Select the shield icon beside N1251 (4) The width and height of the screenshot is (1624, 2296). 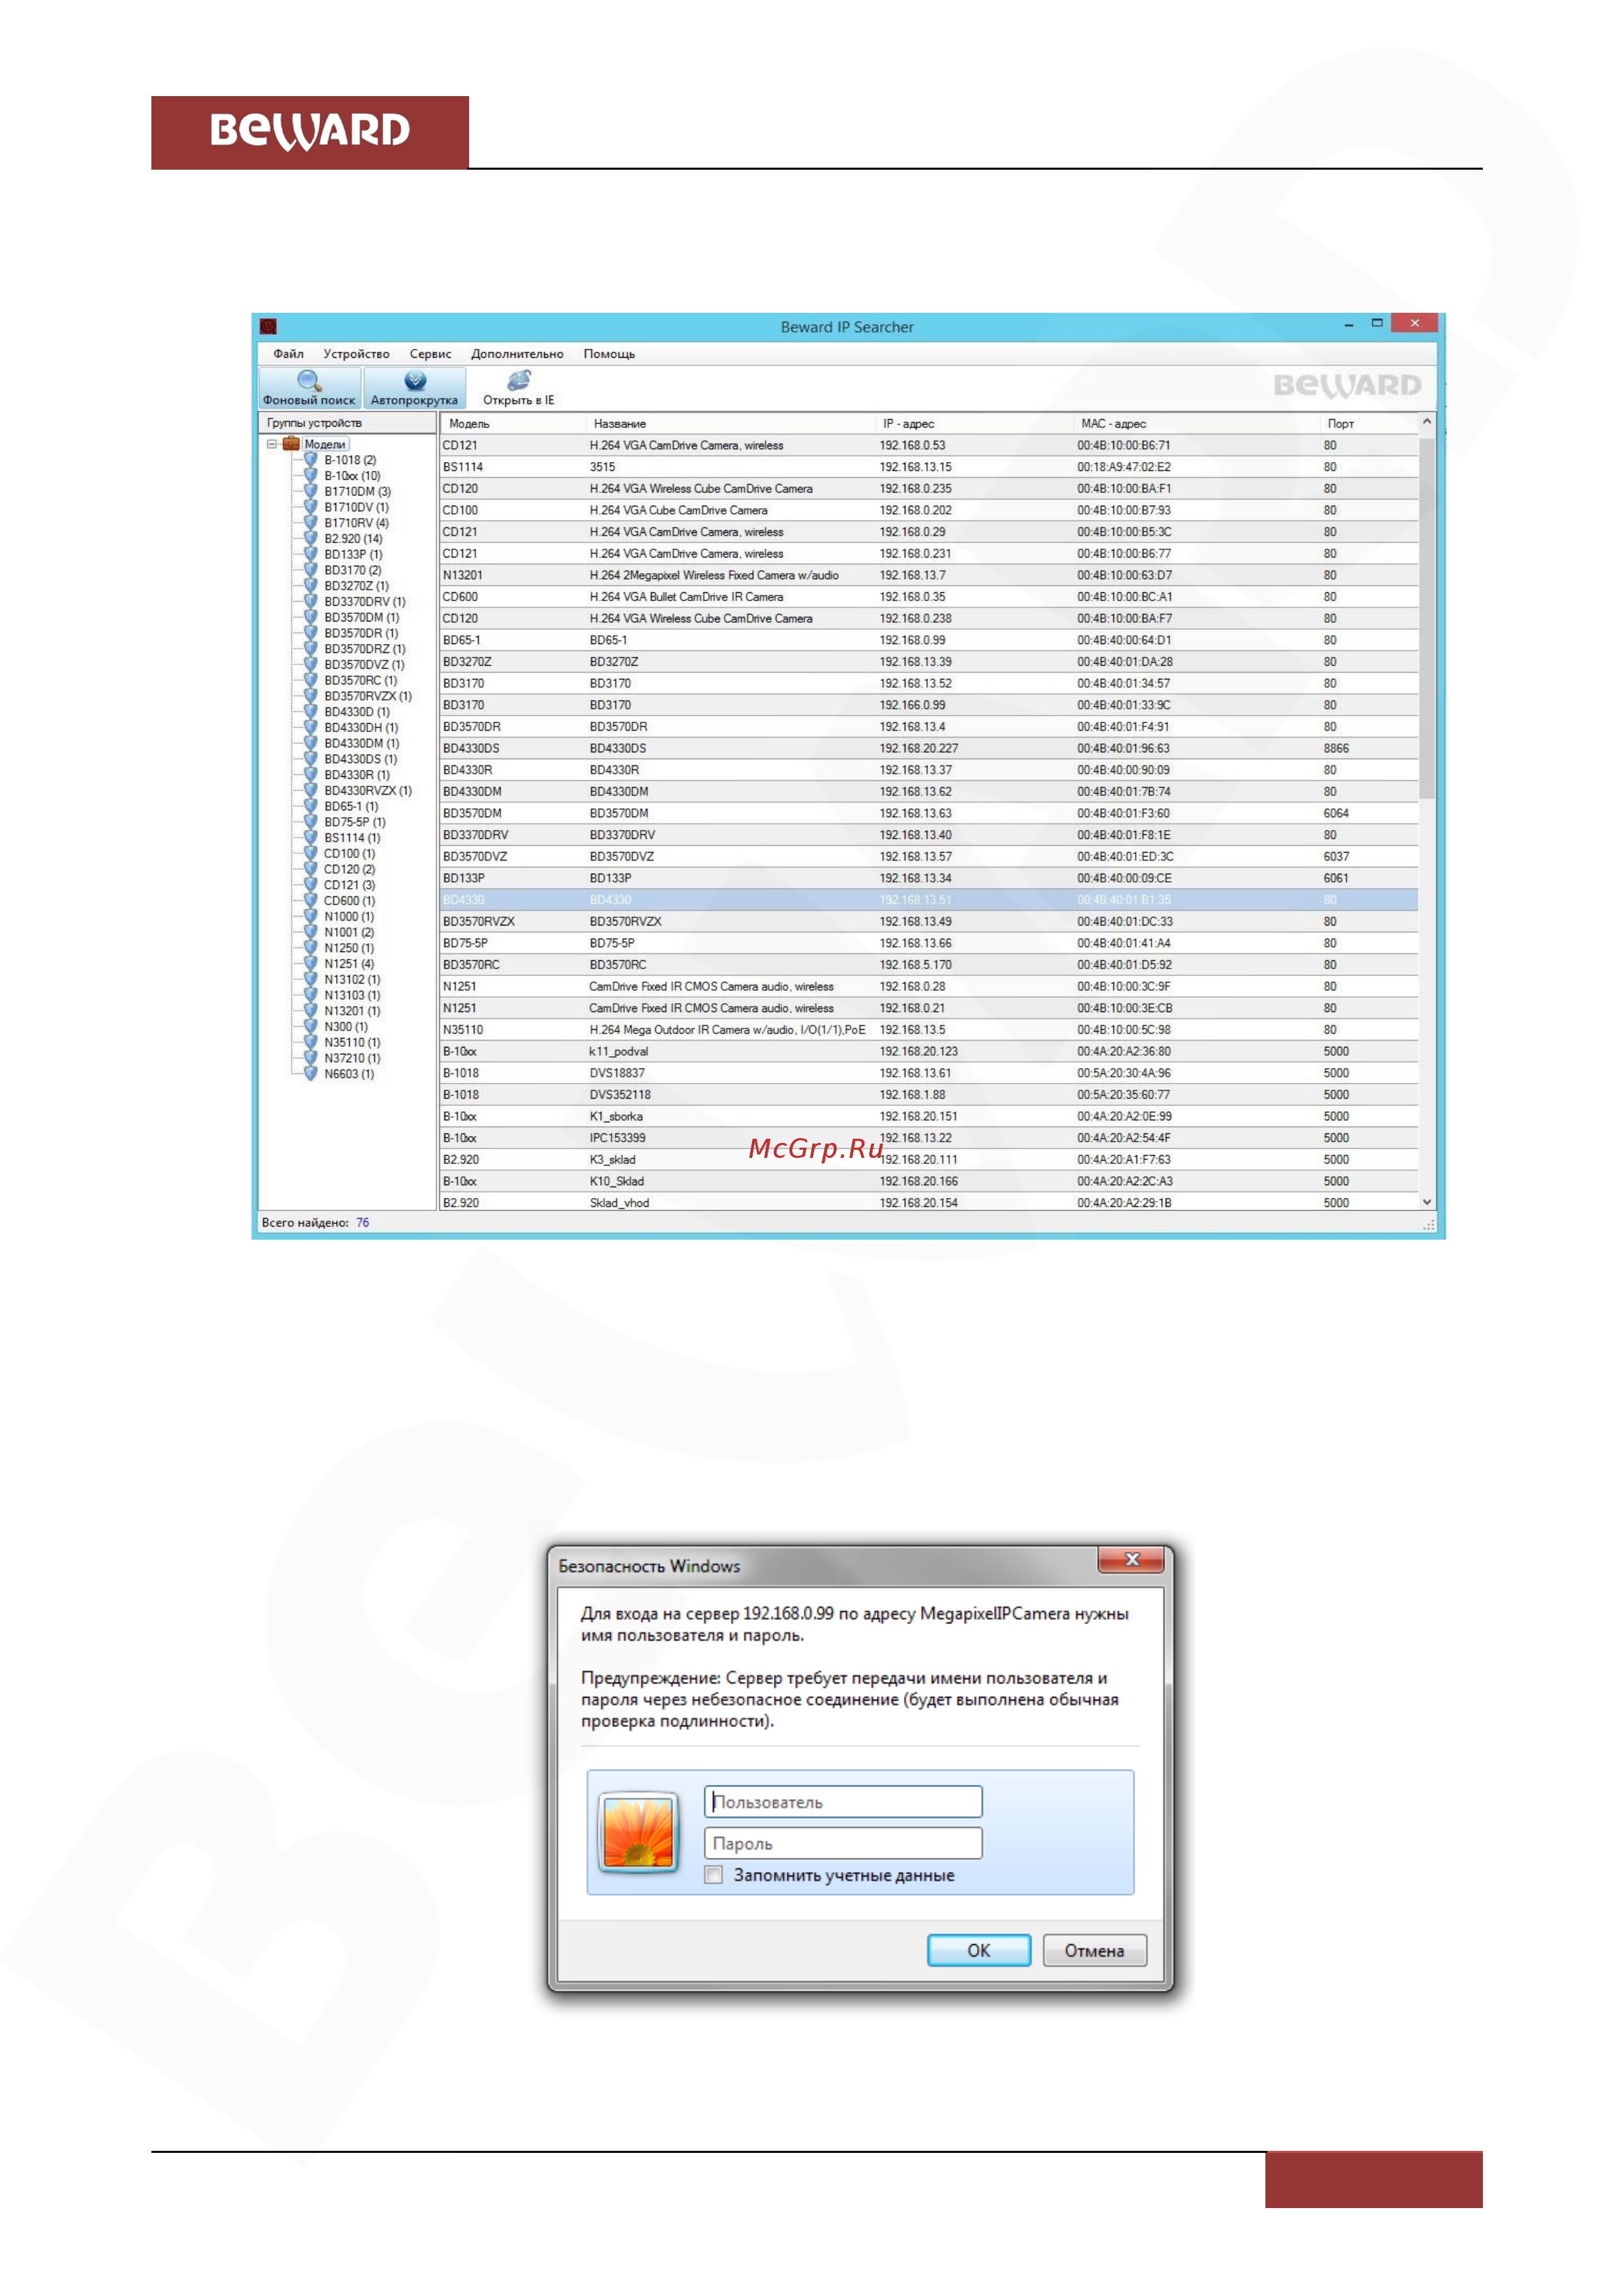311,964
